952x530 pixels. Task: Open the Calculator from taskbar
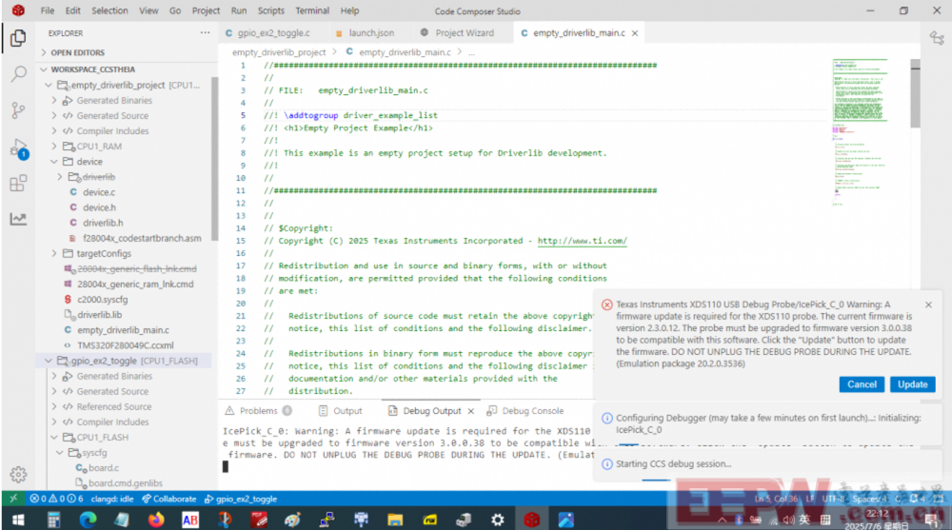point(53,520)
